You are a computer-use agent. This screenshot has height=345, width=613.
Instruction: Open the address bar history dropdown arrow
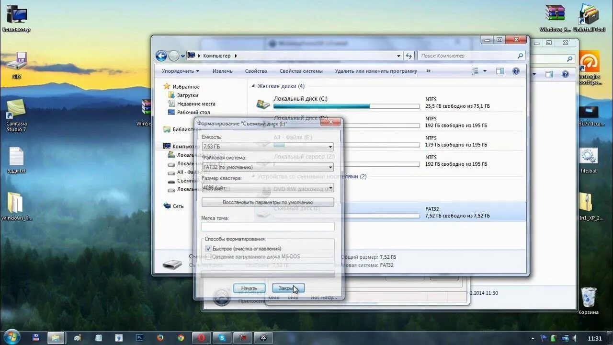398,56
